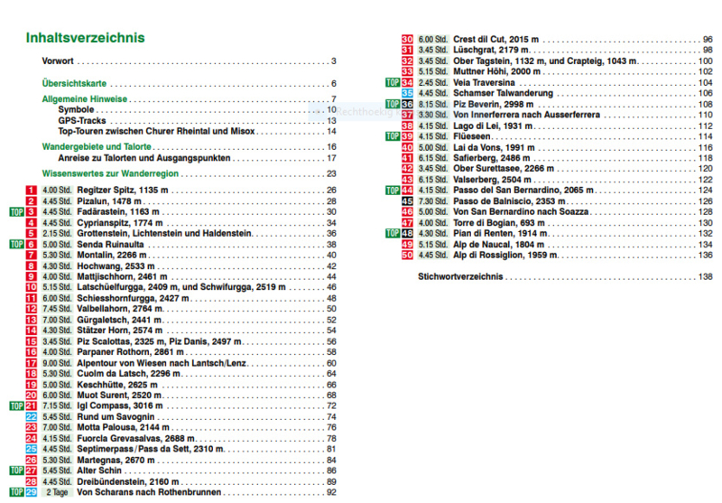Image resolution: width=722 pixels, height=503 pixels.
Task: Click the TOP badge beside tour 27
Action: (x=16, y=470)
